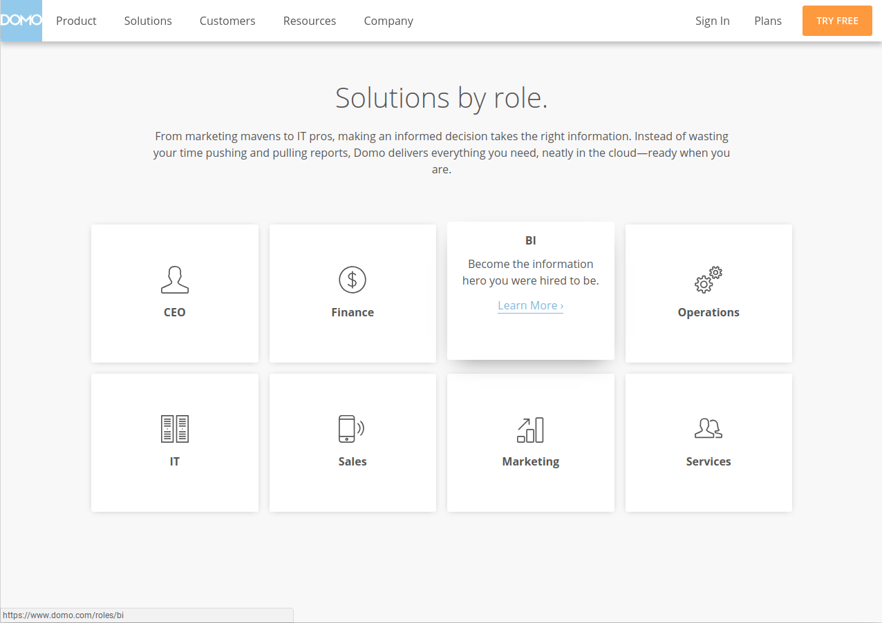Click the status bar URL domo.com/roles/bi
882x623 pixels.
point(64,615)
